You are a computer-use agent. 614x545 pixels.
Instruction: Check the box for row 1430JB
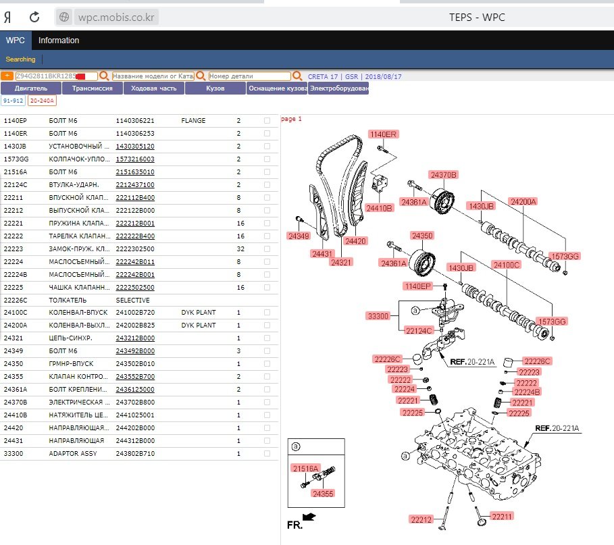pos(267,146)
